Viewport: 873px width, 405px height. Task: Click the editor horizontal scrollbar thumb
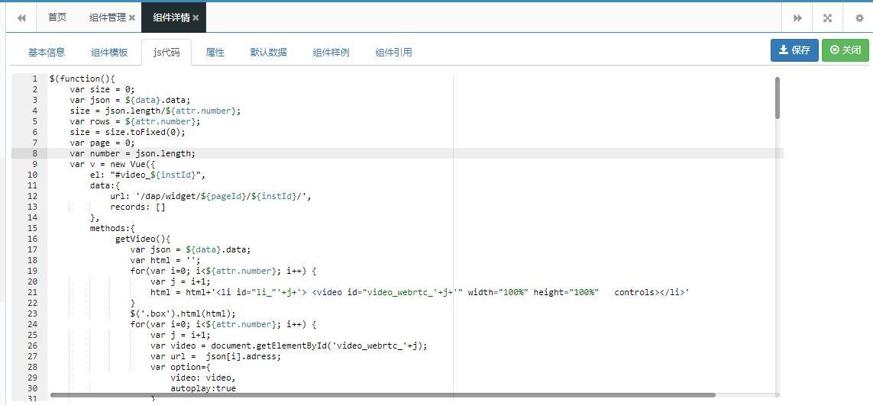[383, 395]
